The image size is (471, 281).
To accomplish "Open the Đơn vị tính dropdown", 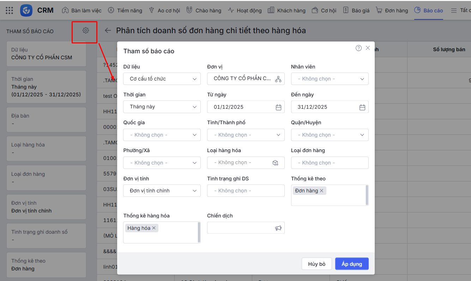I will click(162, 191).
